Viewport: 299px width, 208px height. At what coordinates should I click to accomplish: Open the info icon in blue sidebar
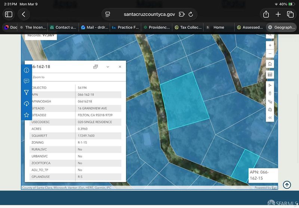pyautogui.click(x=27, y=70)
